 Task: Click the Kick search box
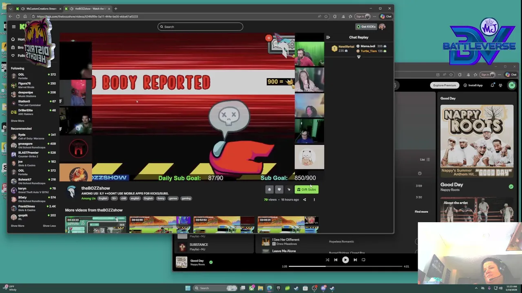coord(200,26)
